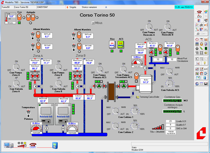Adjust the Com Caldaia 1 percentage dial

tap(135, 111)
